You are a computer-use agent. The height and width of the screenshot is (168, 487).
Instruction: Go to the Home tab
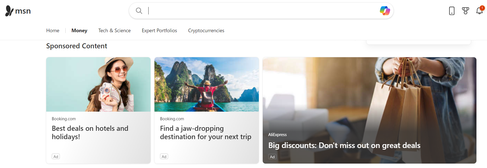(53, 31)
